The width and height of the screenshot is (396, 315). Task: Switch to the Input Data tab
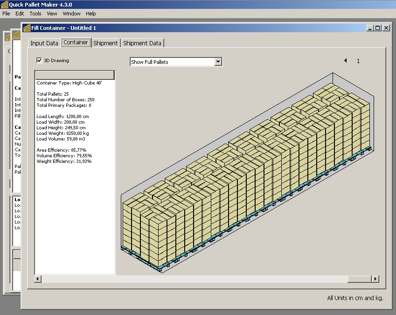tap(44, 43)
